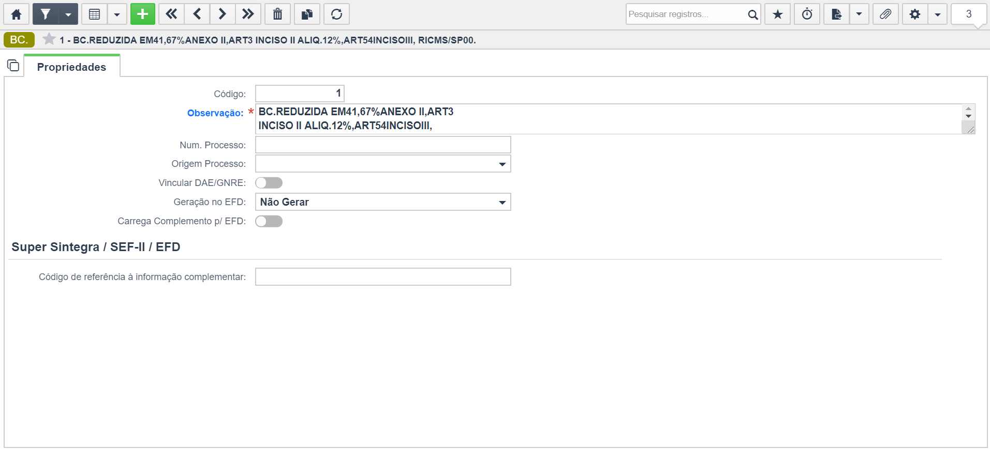The width and height of the screenshot is (990, 449).
Task: Click the record title BC.REDUZIDA text
Action: 268,40
